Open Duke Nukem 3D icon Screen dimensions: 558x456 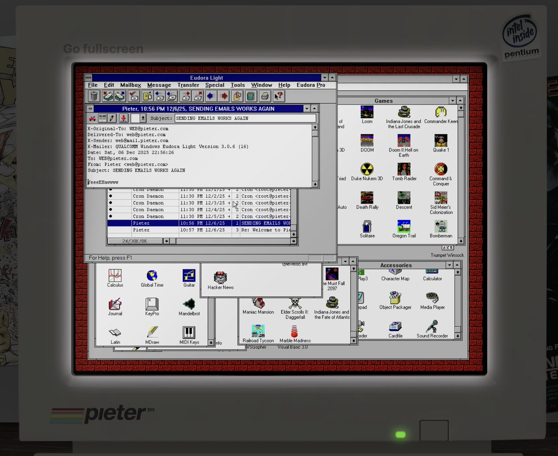tap(367, 172)
